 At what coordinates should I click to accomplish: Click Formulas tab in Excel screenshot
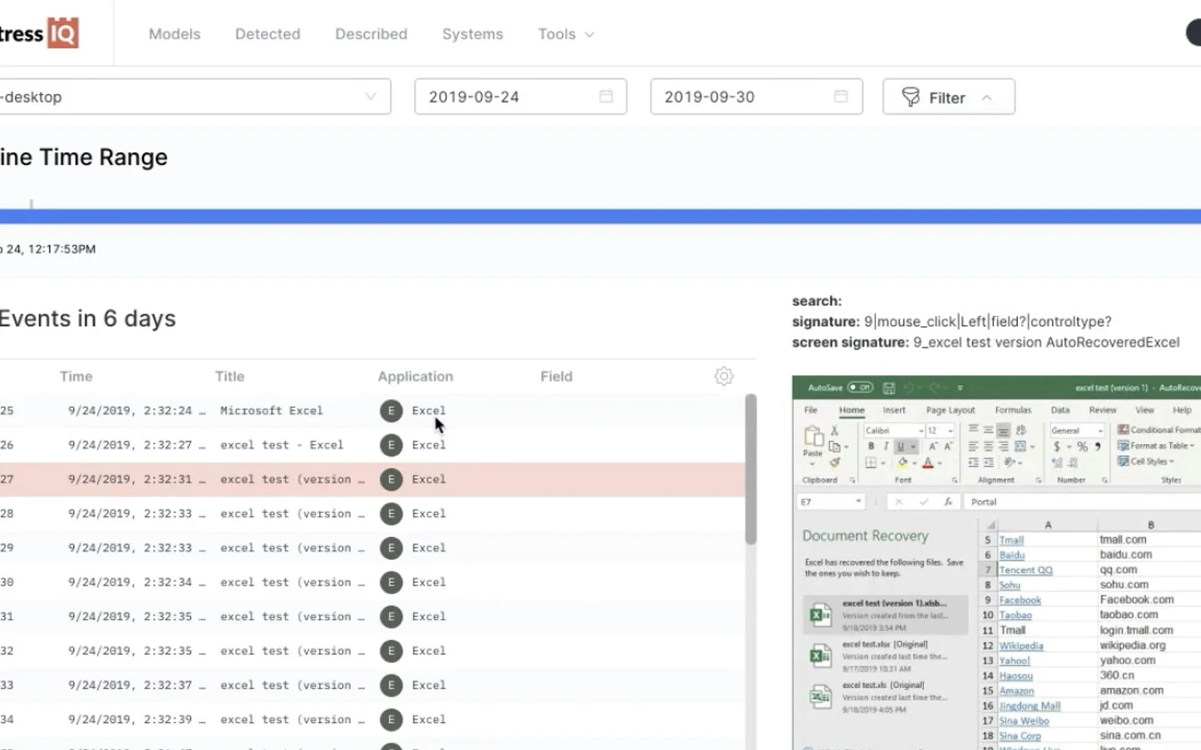click(x=1013, y=410)
